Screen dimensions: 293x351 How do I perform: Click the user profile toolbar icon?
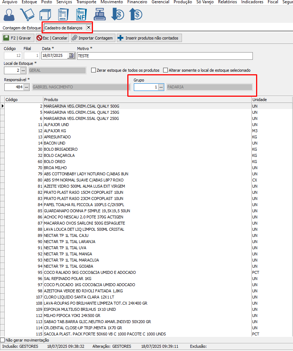10,14
